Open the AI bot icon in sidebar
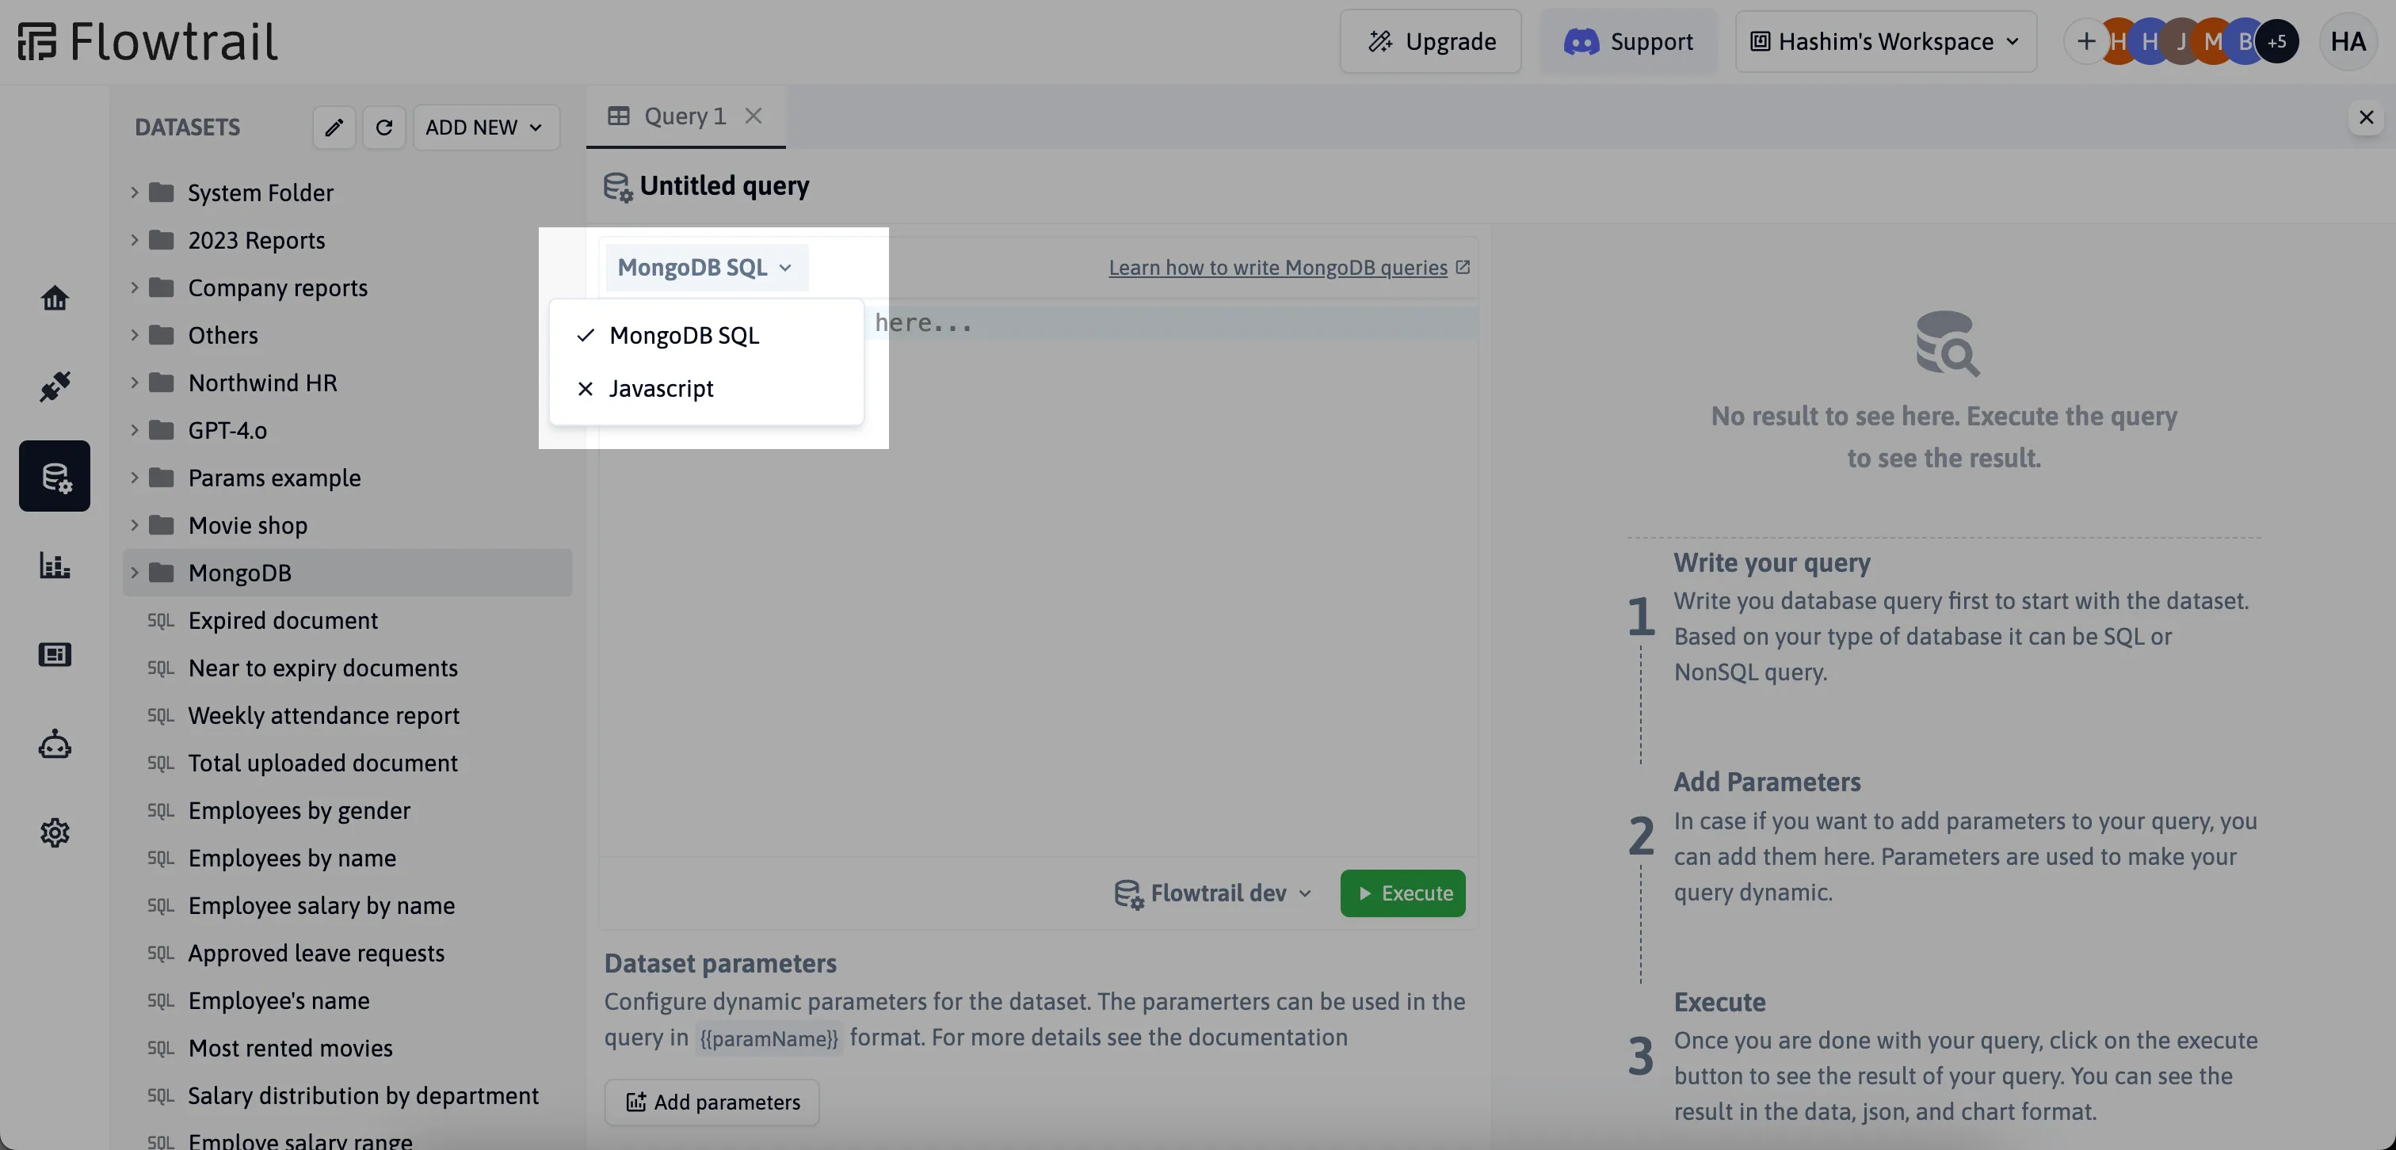Screen dimensions: 2396x1150 pyautogui.click(x=55, y=744)
